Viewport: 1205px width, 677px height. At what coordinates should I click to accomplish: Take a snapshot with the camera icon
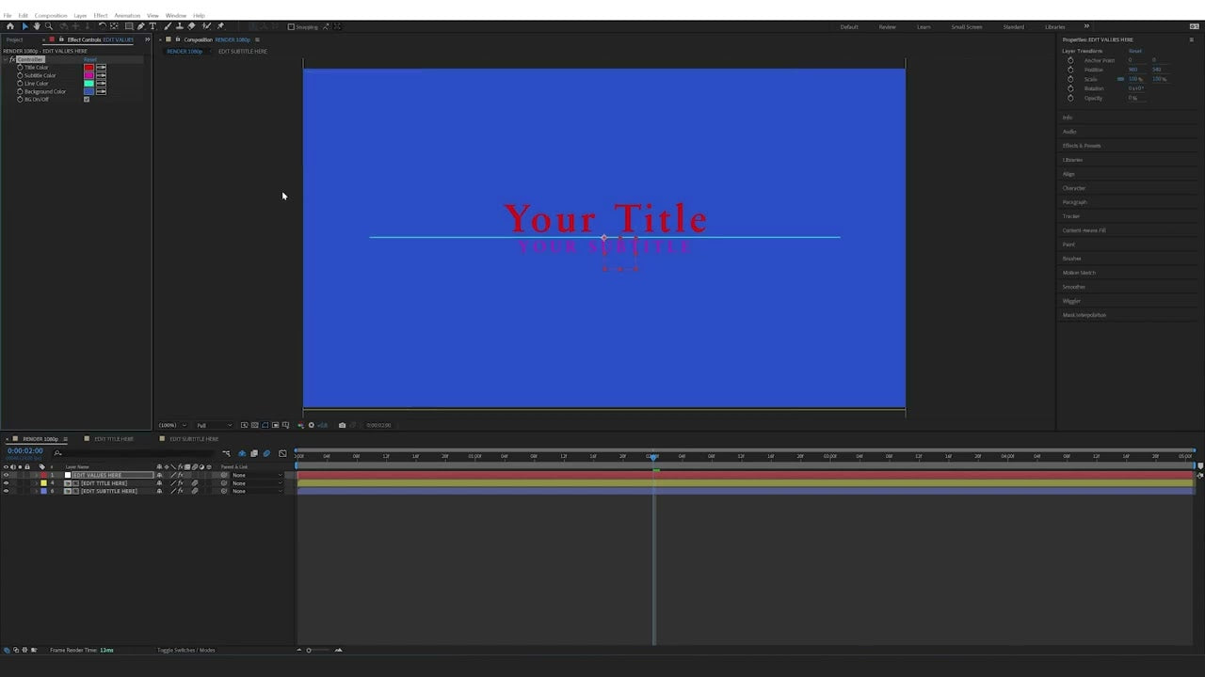(342, 425)
